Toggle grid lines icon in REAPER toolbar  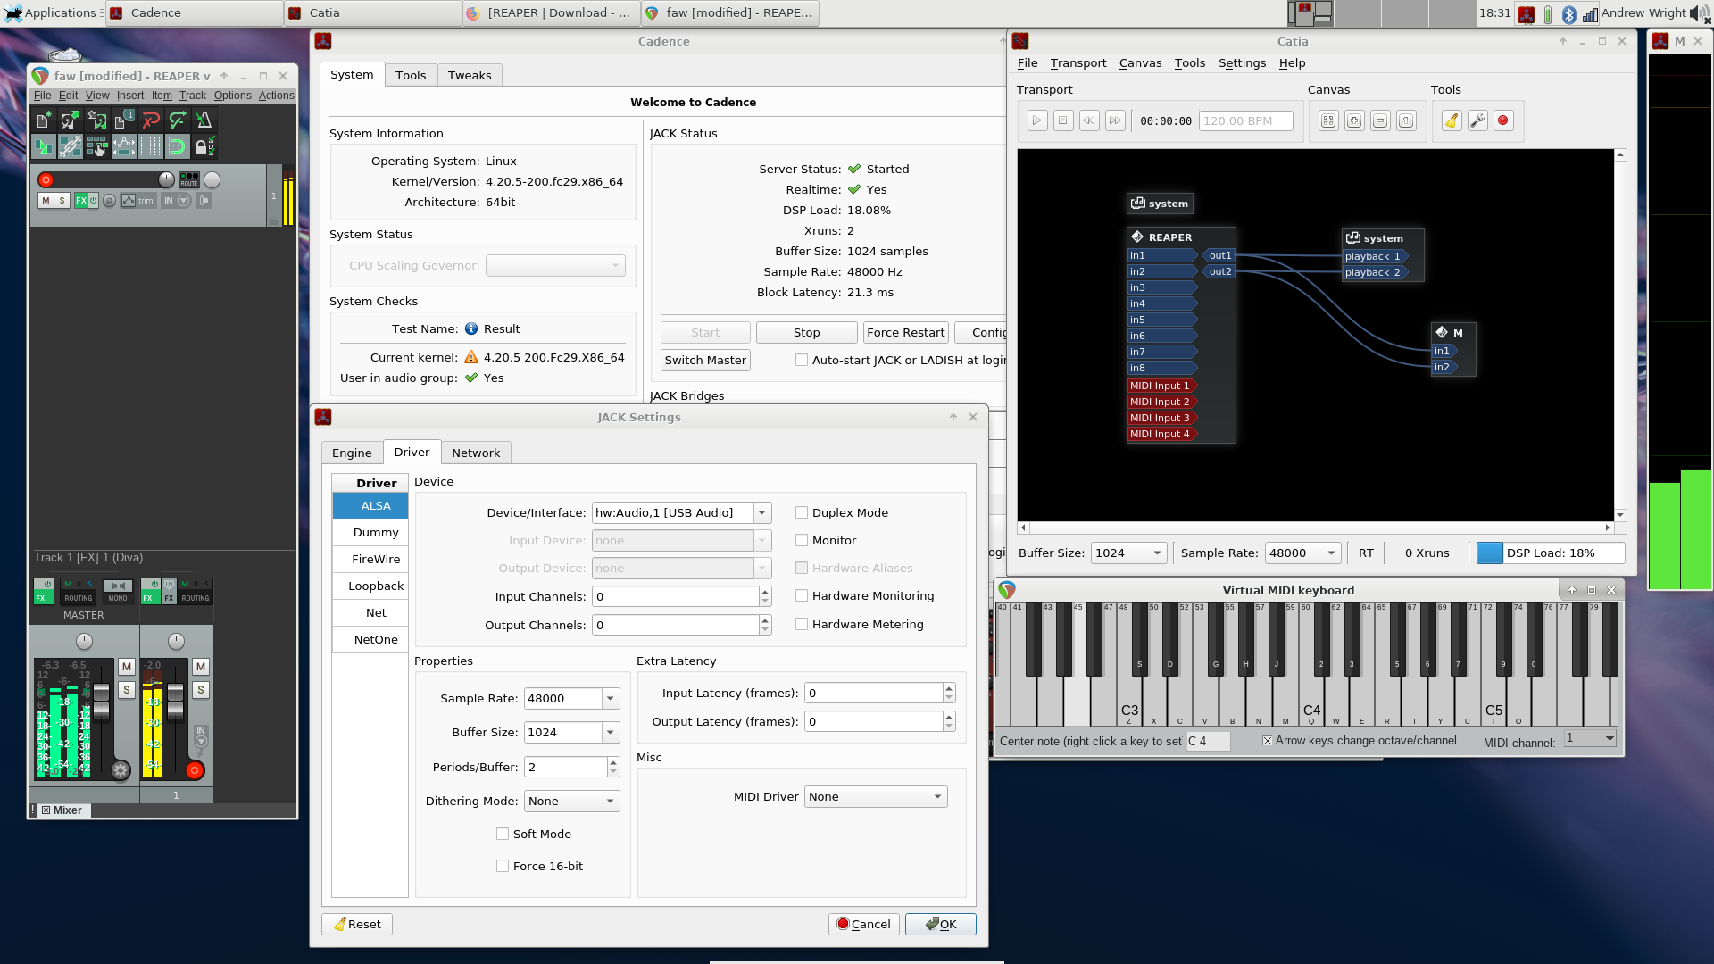151,146
